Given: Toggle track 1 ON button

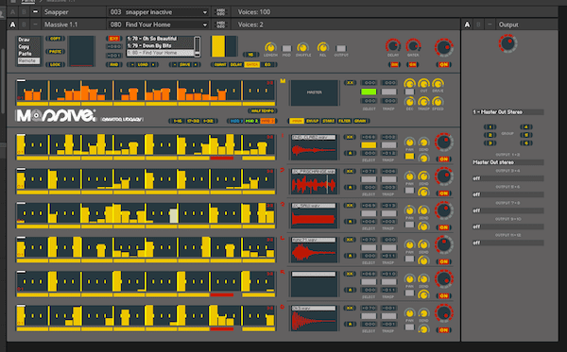Looking at the screenshot, I should [x=444, y=159].
